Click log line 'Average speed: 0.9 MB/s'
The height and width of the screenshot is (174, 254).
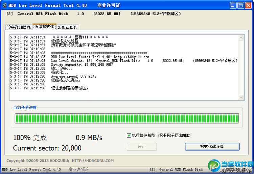(x=74, y=77)
